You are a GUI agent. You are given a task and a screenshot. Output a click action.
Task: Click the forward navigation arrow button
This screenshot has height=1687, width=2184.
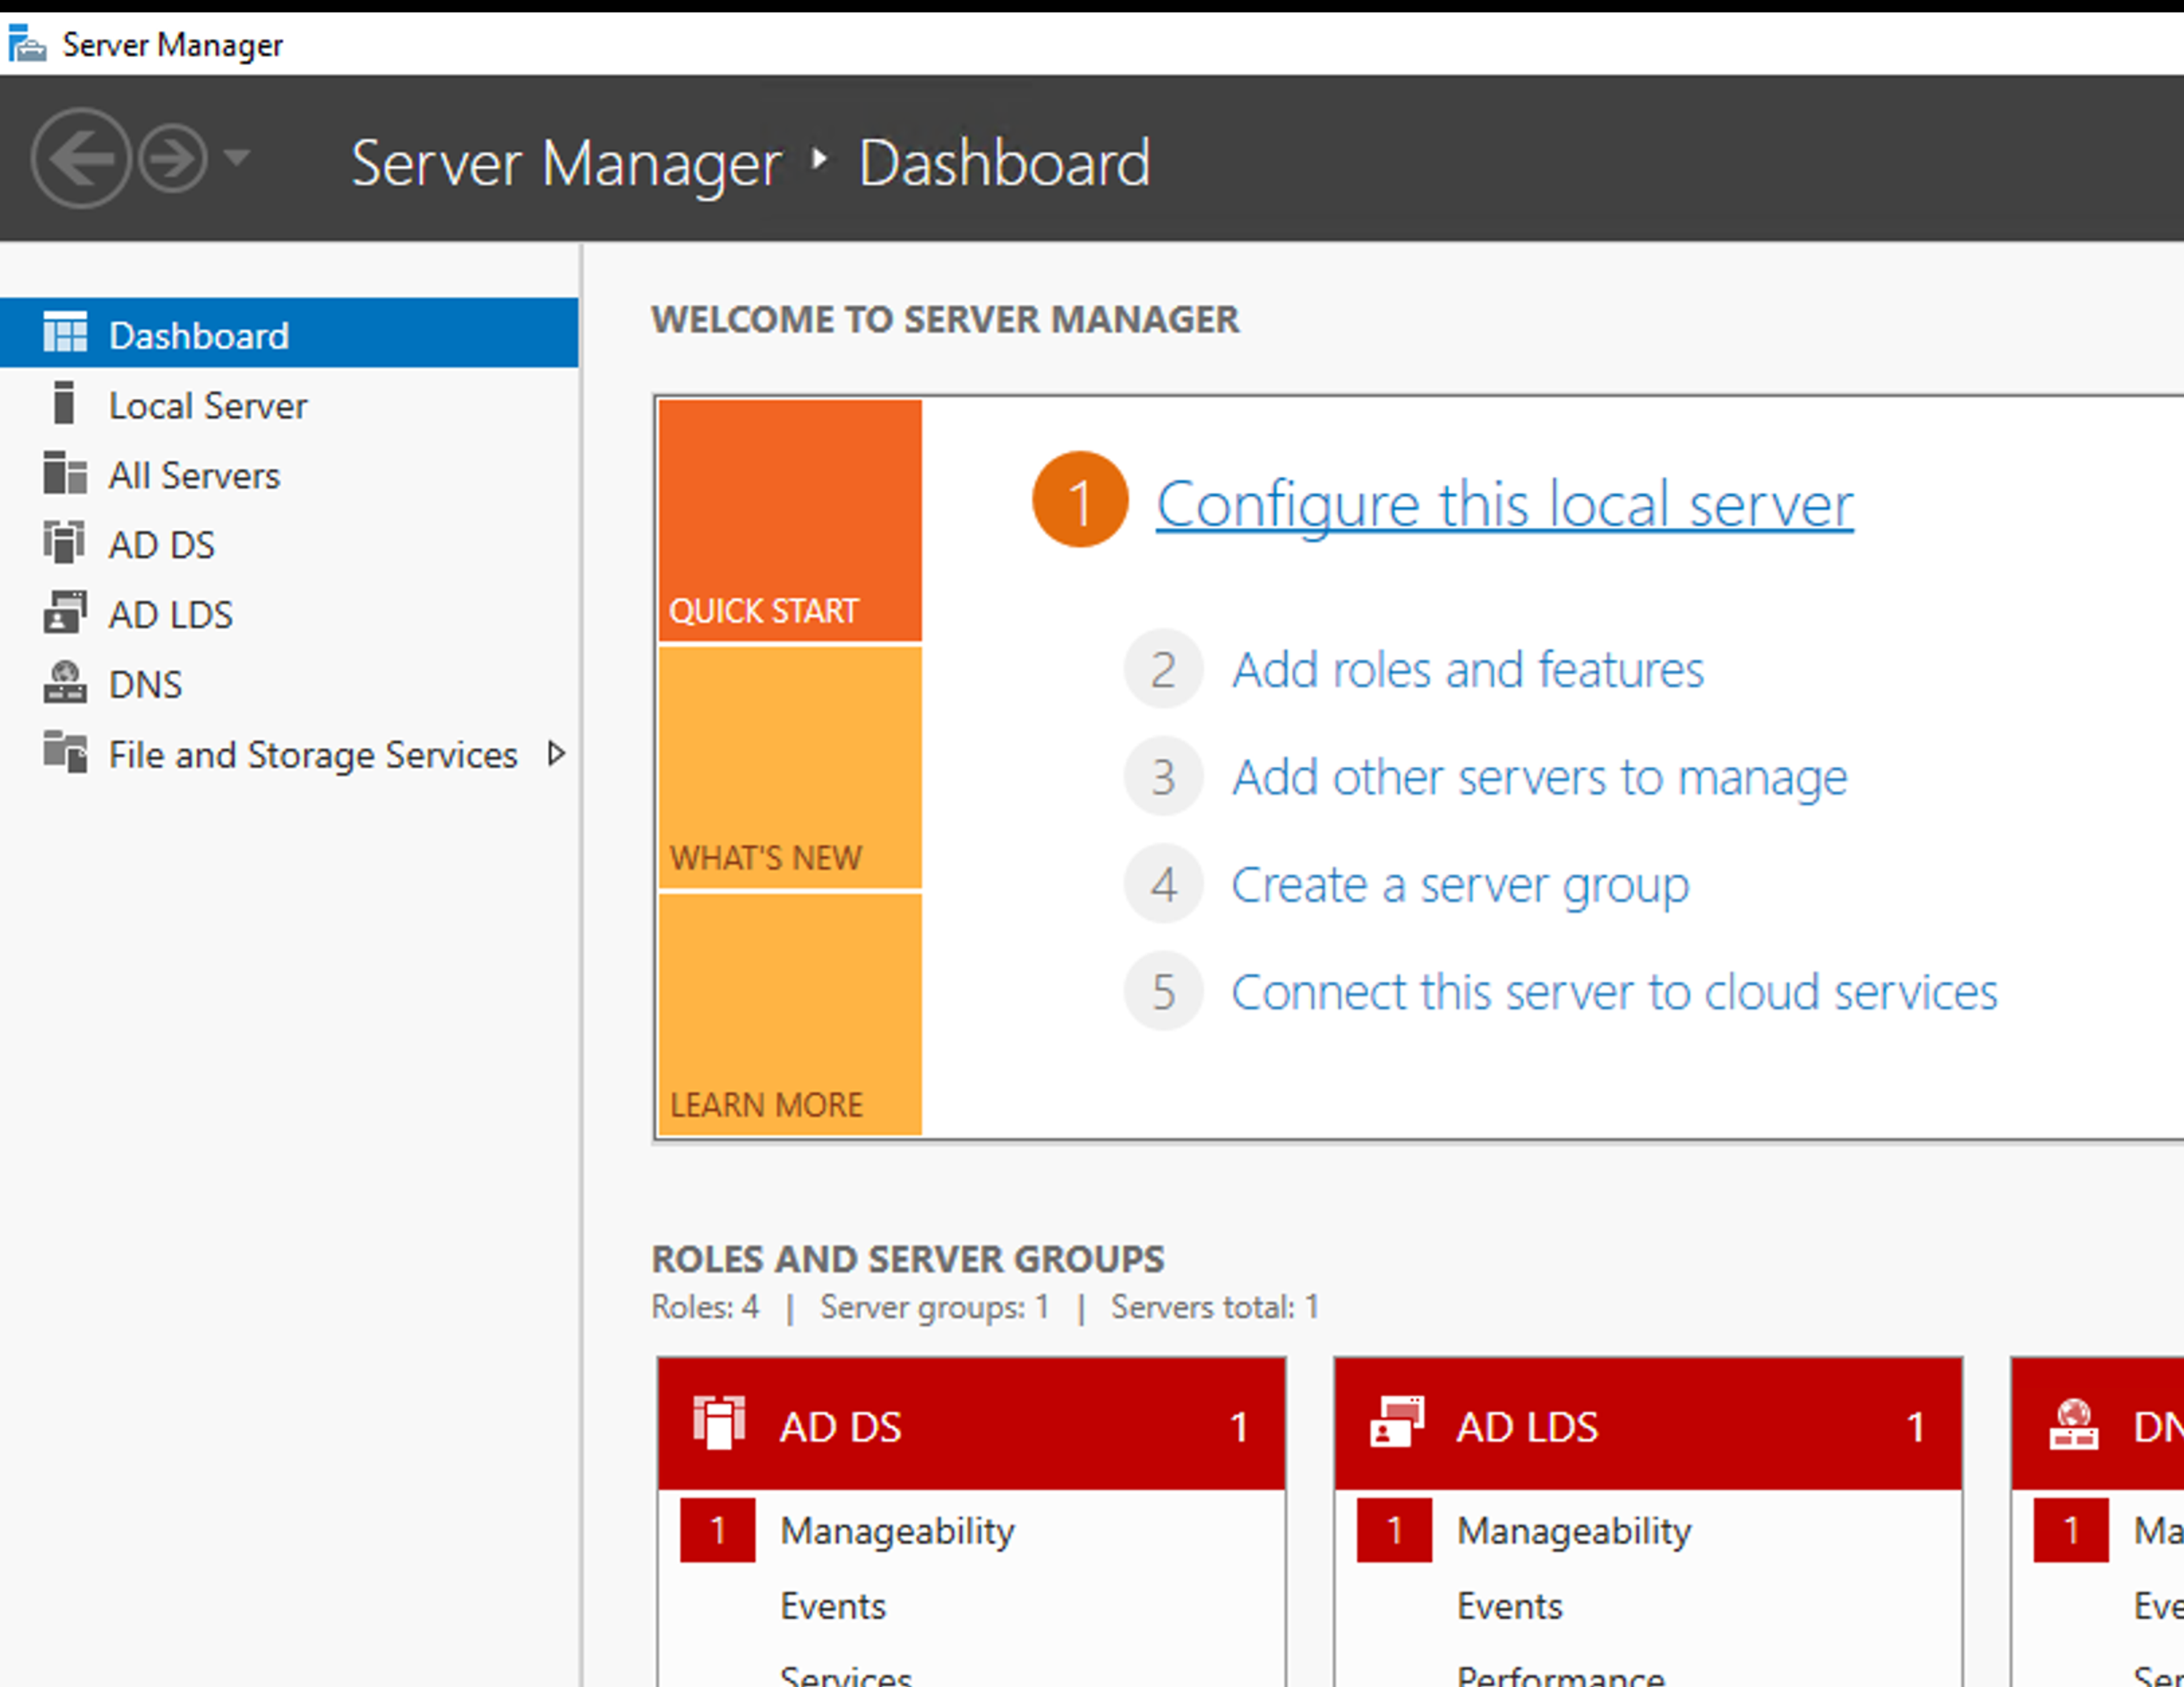172,158
